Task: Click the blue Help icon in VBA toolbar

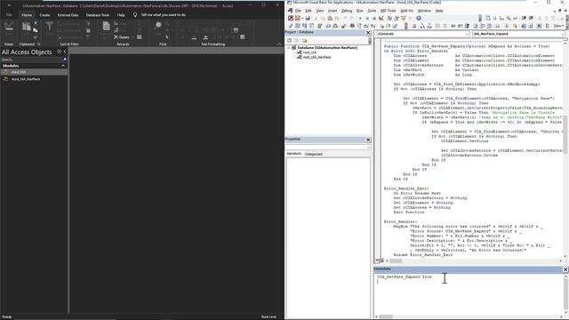Action: pos(419,18)
